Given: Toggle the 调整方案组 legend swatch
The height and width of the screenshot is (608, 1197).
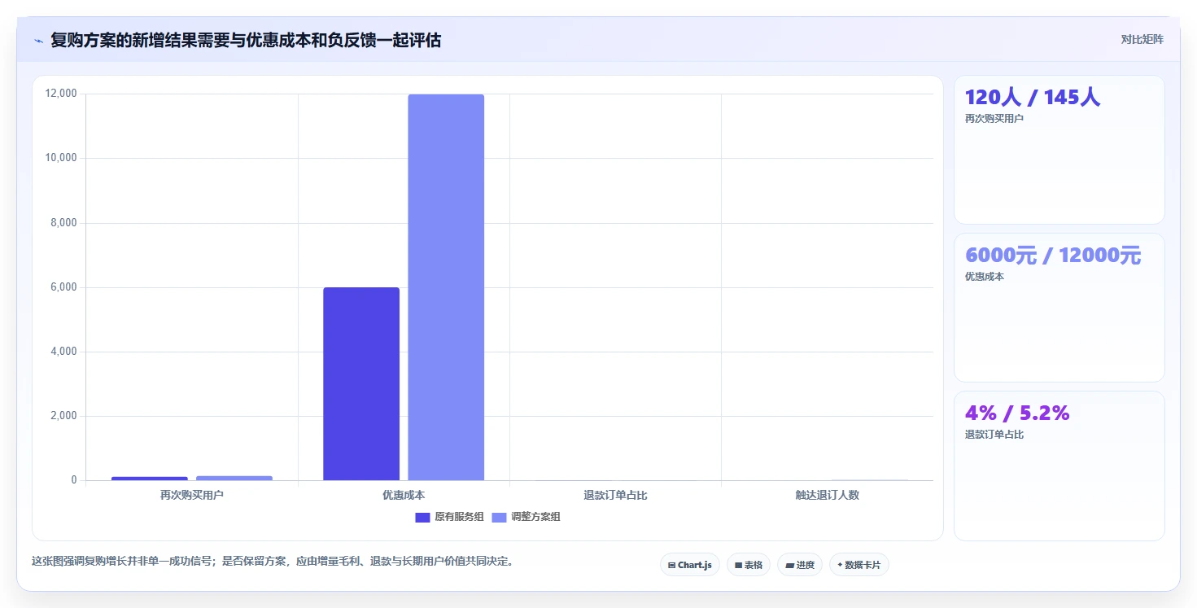Looking at the screenshot, I should coord(499,518).
